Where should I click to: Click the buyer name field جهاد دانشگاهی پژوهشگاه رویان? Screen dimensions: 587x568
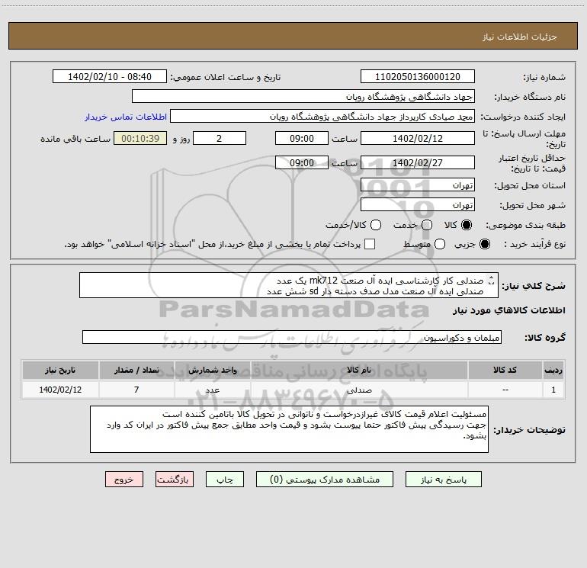pos(303,97)
